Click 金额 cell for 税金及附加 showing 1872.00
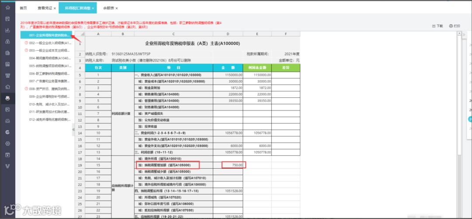The height and width of the screenshot is (219, 472). (228, 88)
